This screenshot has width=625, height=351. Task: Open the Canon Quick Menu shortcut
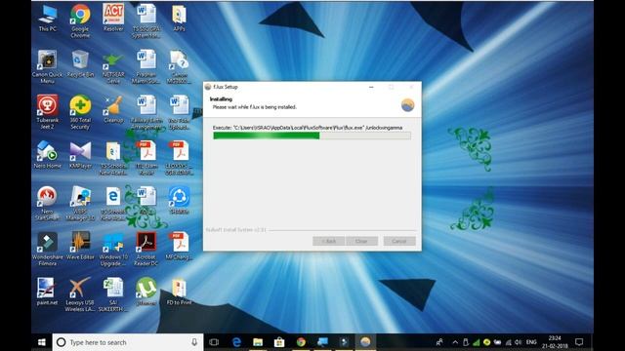click(47, 67)
